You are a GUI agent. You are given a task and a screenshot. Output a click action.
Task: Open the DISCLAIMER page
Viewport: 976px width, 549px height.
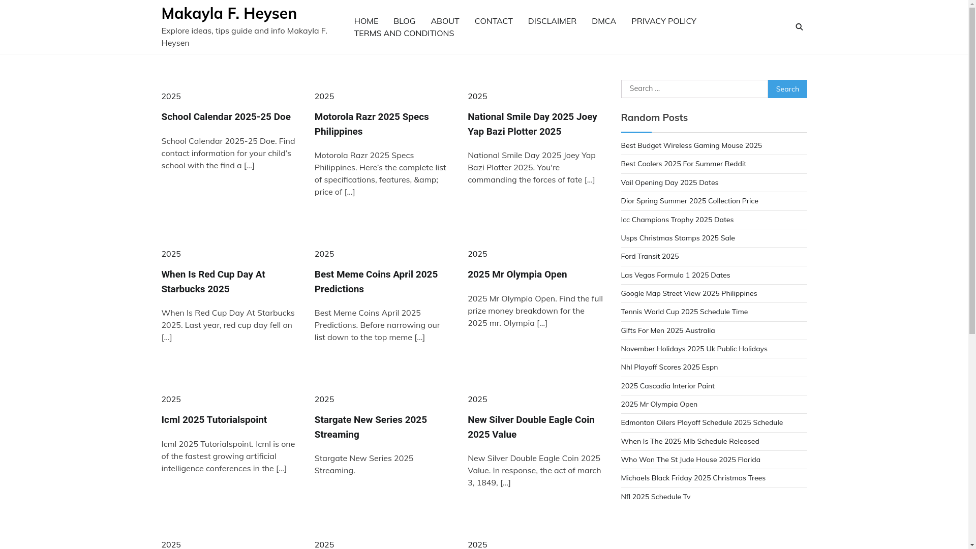552,21
